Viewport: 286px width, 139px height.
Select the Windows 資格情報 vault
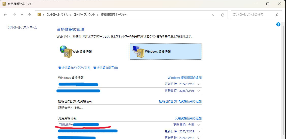pos(166,51)
